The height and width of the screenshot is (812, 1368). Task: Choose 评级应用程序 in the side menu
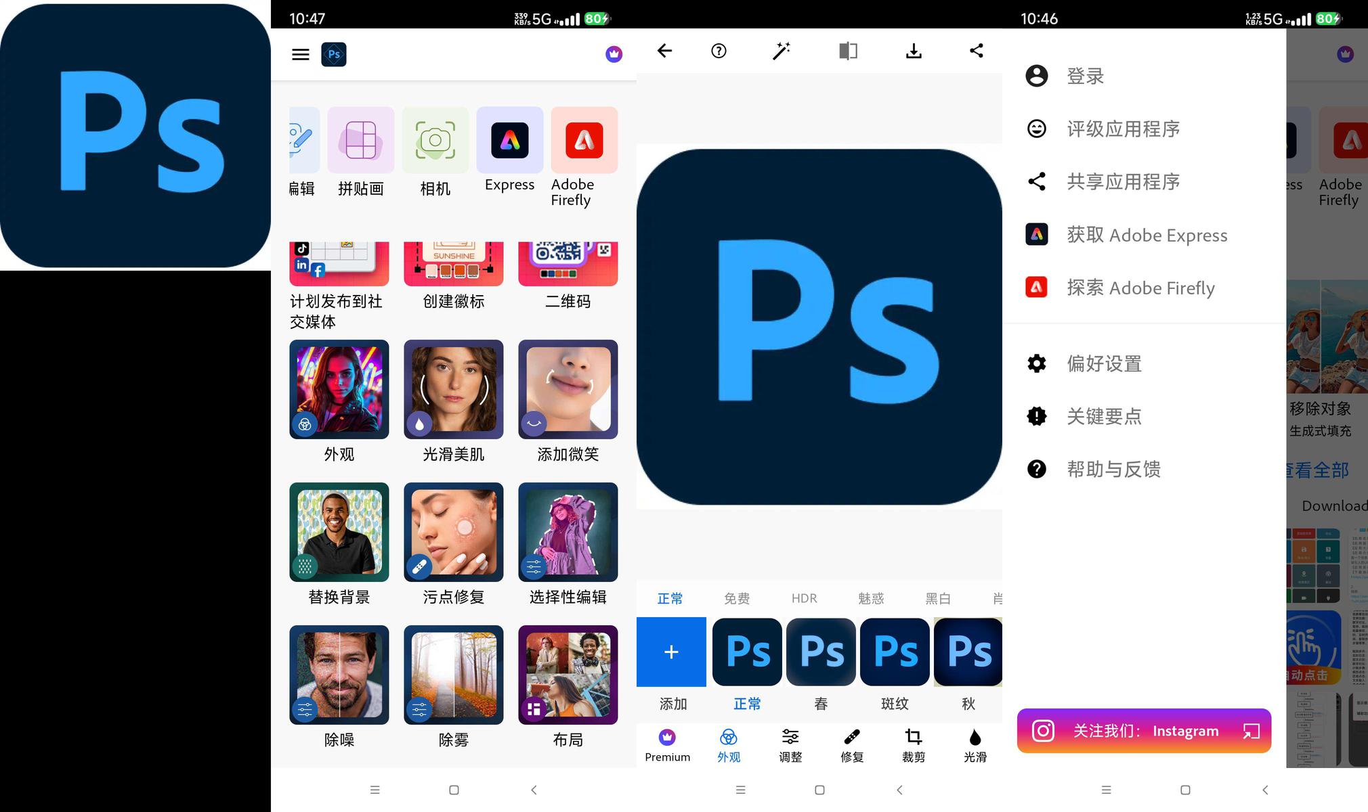[1145, 129]
